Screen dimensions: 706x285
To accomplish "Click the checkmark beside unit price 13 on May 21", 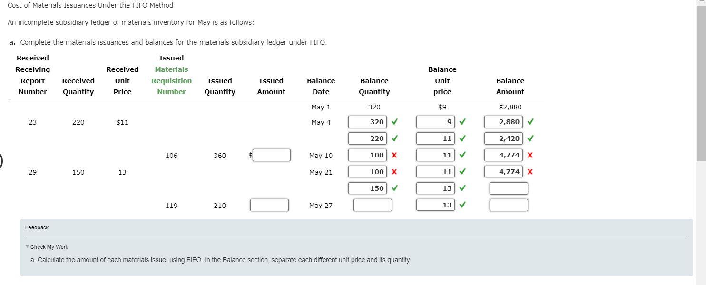I will pyautogui.click(x=461, y=188).
